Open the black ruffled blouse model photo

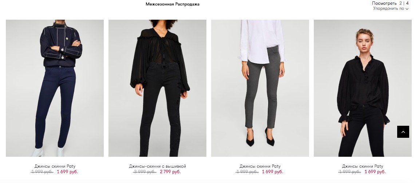pyautogui.click(x=363, y=88)
